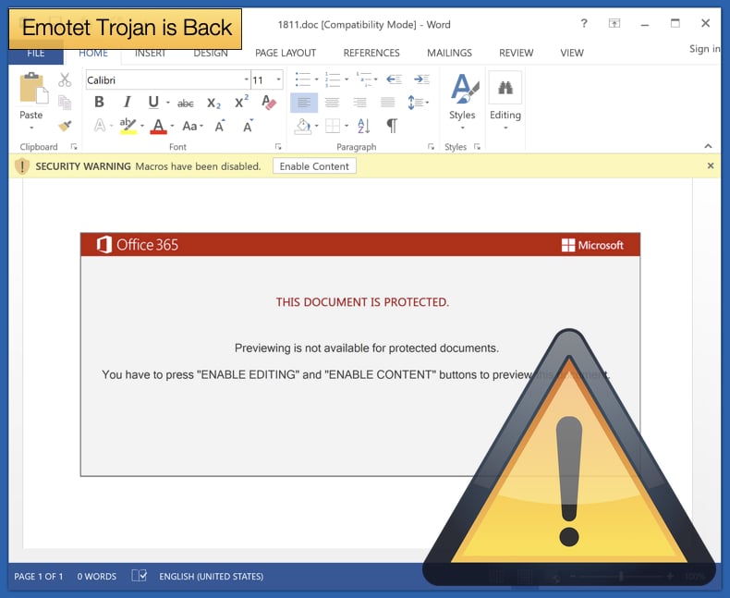The height and width of the screenshot is (598, 730).
Task: Click the Sort A-Z icon
Action: [x=363, y=126]
